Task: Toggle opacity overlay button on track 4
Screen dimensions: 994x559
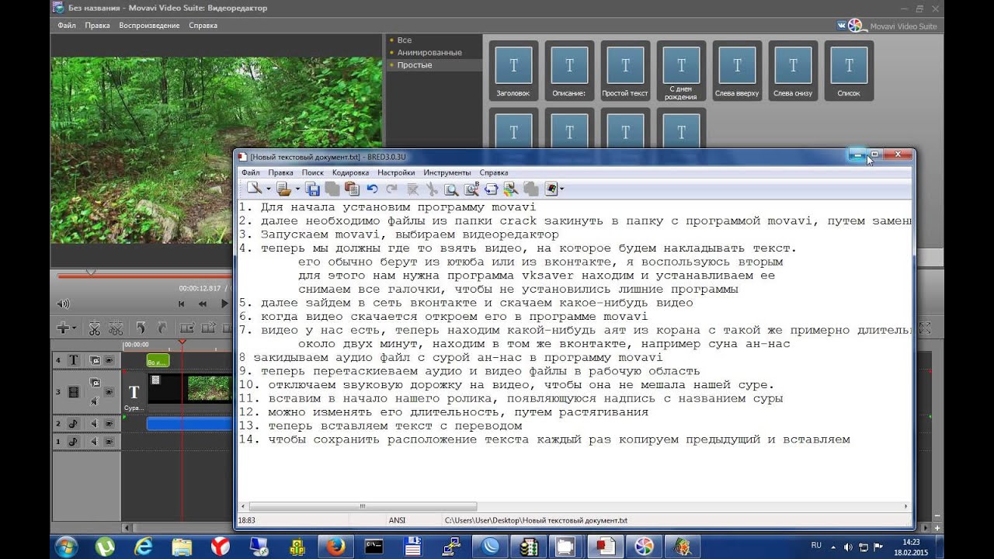Action: click(x=95, y=360)
